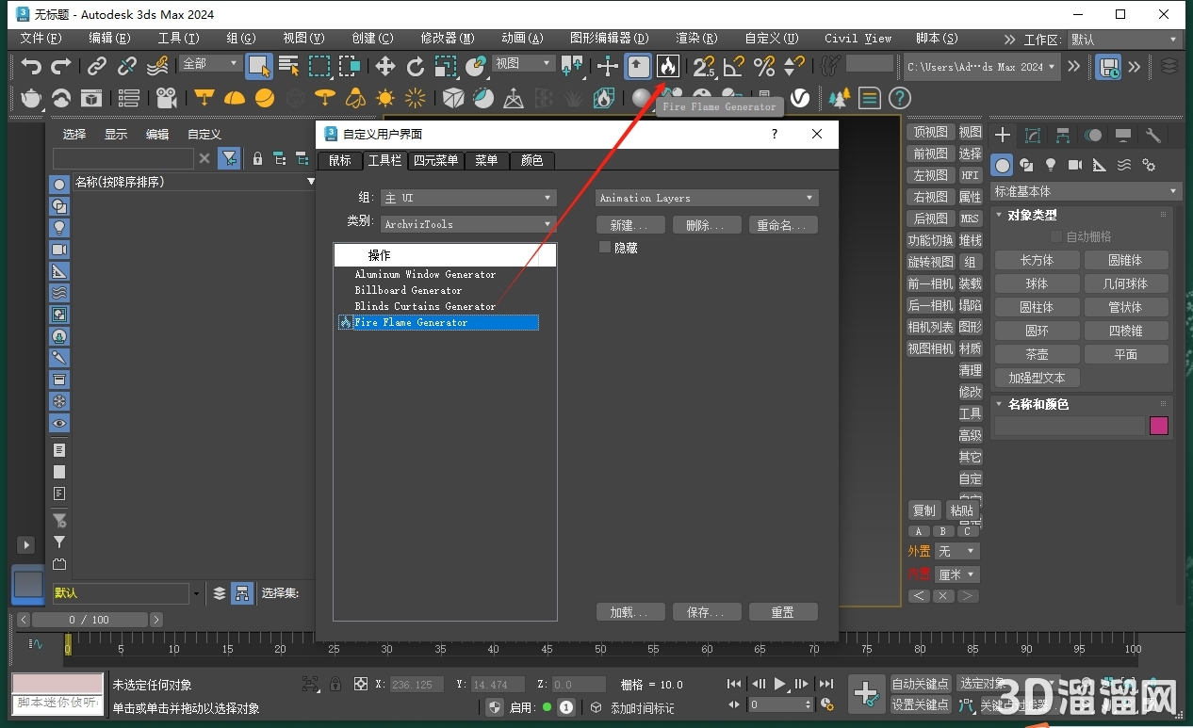This screenshot has width=1193, height=728.
Task: Open the object color swatch
Action: tap(1159, 426)
